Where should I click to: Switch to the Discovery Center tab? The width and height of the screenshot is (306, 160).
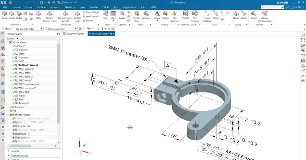coord(74,34)
